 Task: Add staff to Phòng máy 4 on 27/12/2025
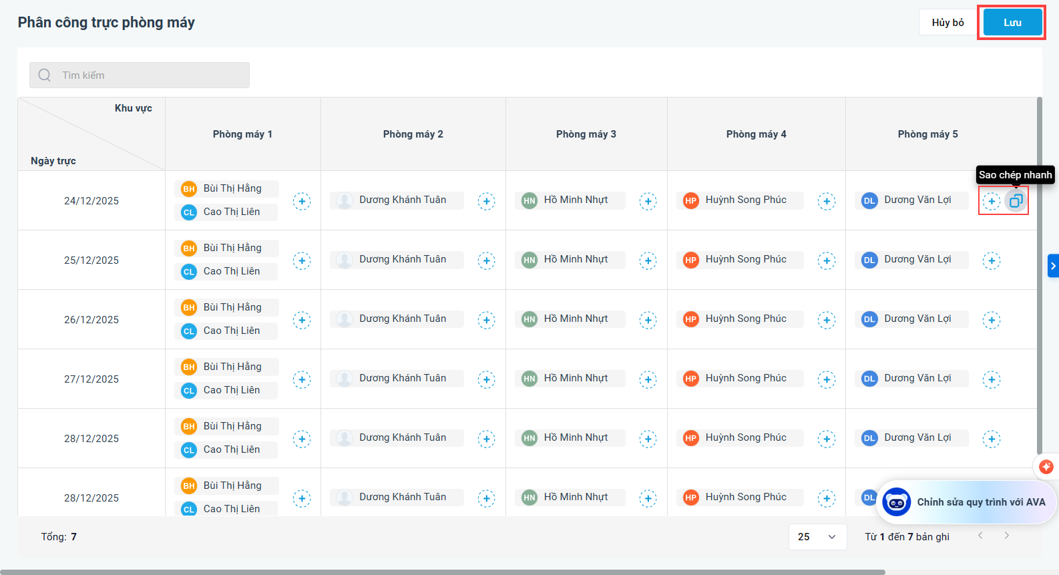pos(827,379)
